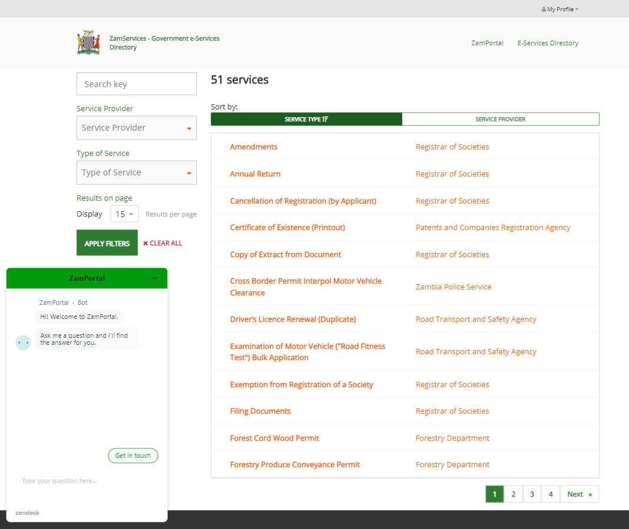Sort by Service Type tab
This screenshot has height=529, width=629.
[x=306, y=119]
